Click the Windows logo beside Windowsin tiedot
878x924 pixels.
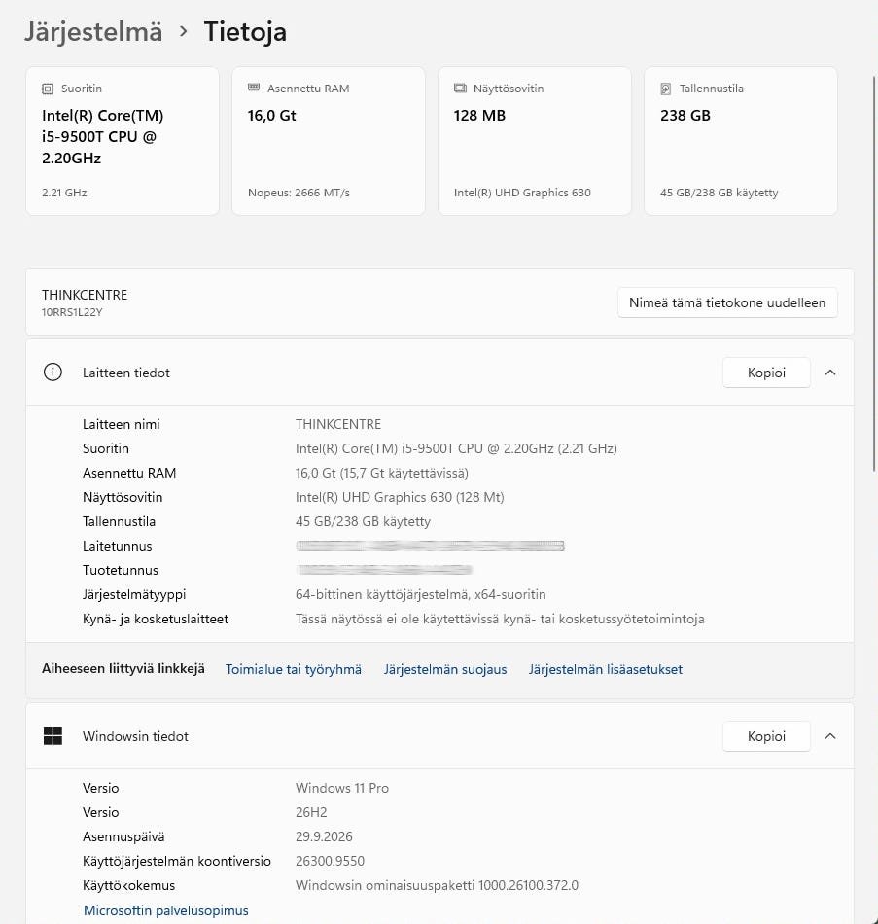(53, 736)
